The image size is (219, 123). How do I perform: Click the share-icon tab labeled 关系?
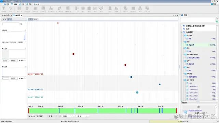22,4
